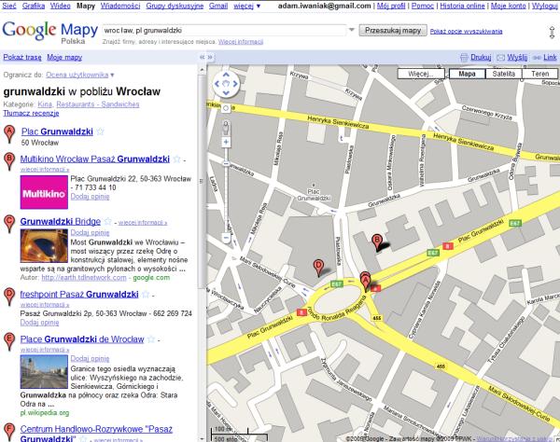Screen dimensions: 560x442
Task: Click red marker C beside Grunwaldzki Bridge
Action: click(9, 224)
